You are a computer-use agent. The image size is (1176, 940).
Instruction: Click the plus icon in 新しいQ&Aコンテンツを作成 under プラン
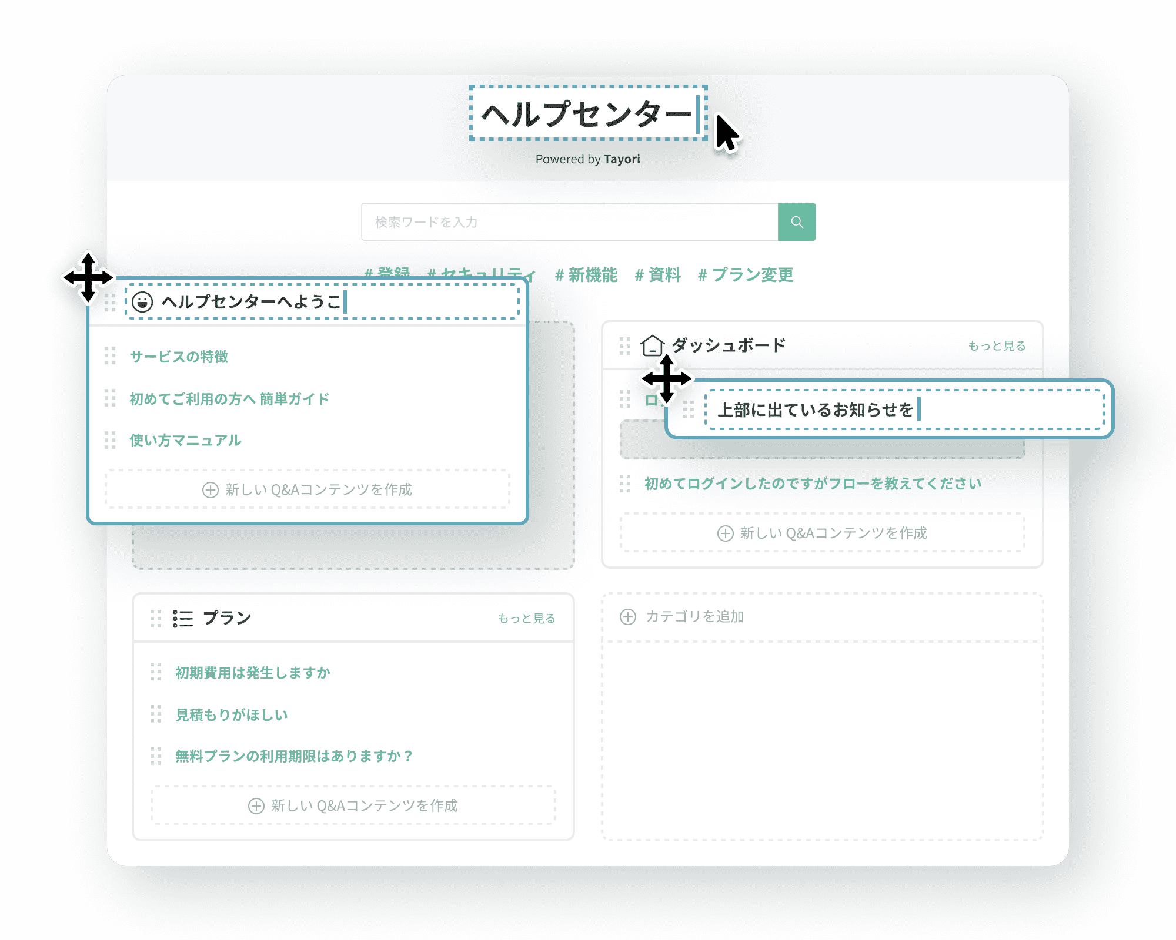[x=256, y=806]
